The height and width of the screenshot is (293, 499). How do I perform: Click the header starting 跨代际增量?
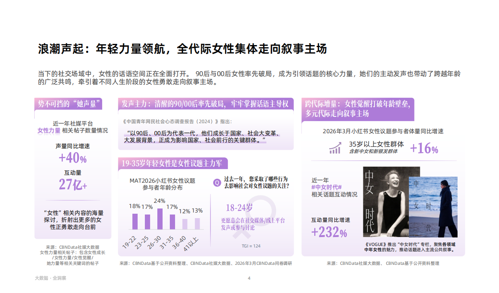[x=358, y=109]
